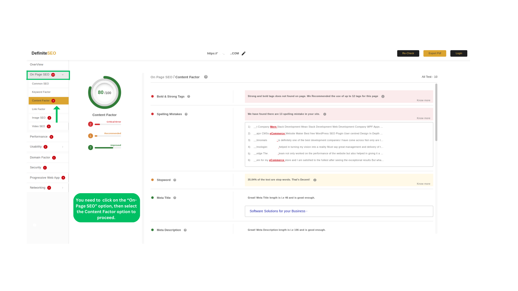518x291 pixels.
Task: Click the Login icon button
Action: coord(459,53)
